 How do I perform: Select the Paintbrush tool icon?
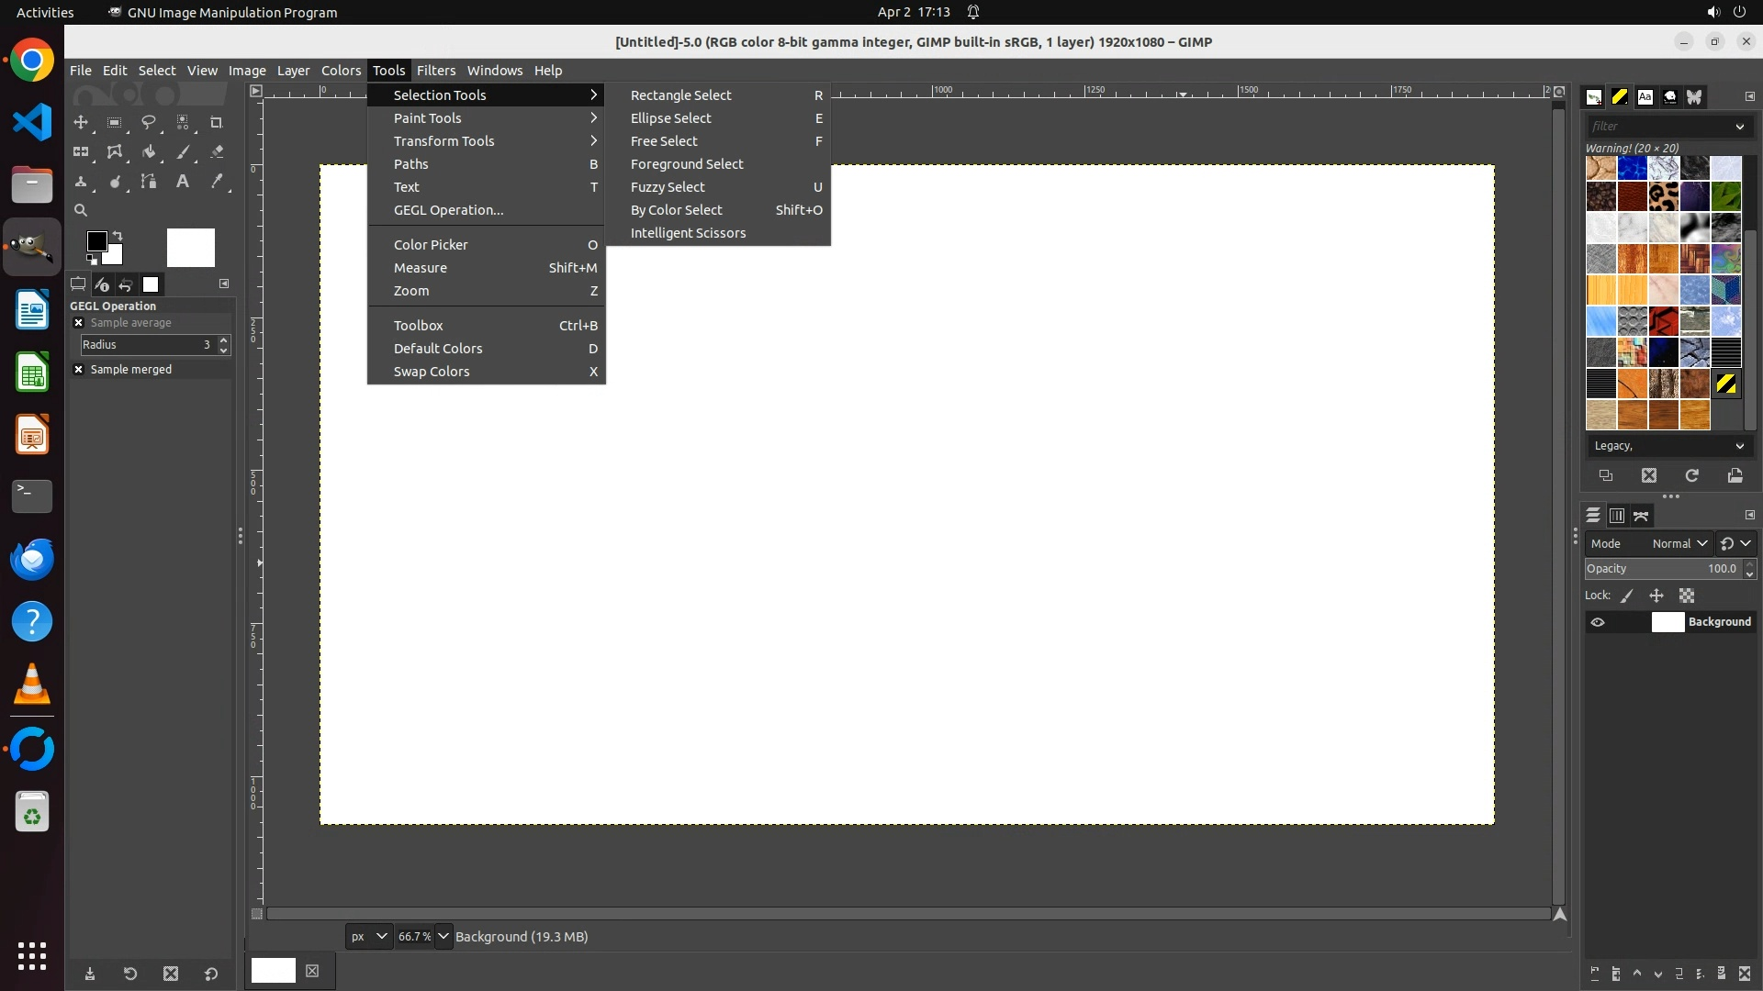click(x=183, y=152)
